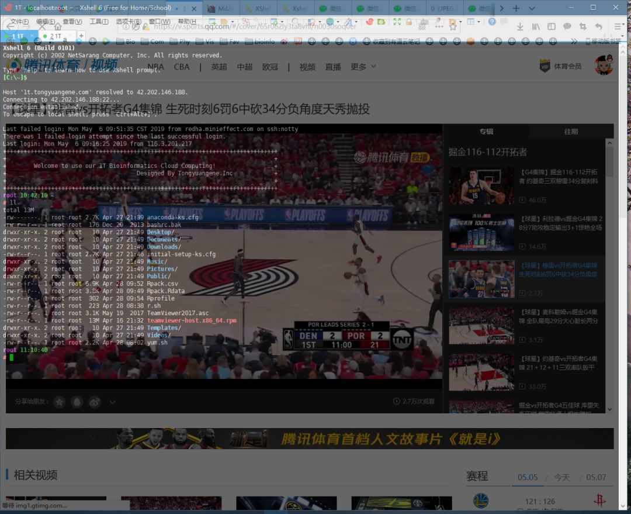Click the 英超 navigation link
Viewport: 631px width, 514px height.
tap(219, 67)
